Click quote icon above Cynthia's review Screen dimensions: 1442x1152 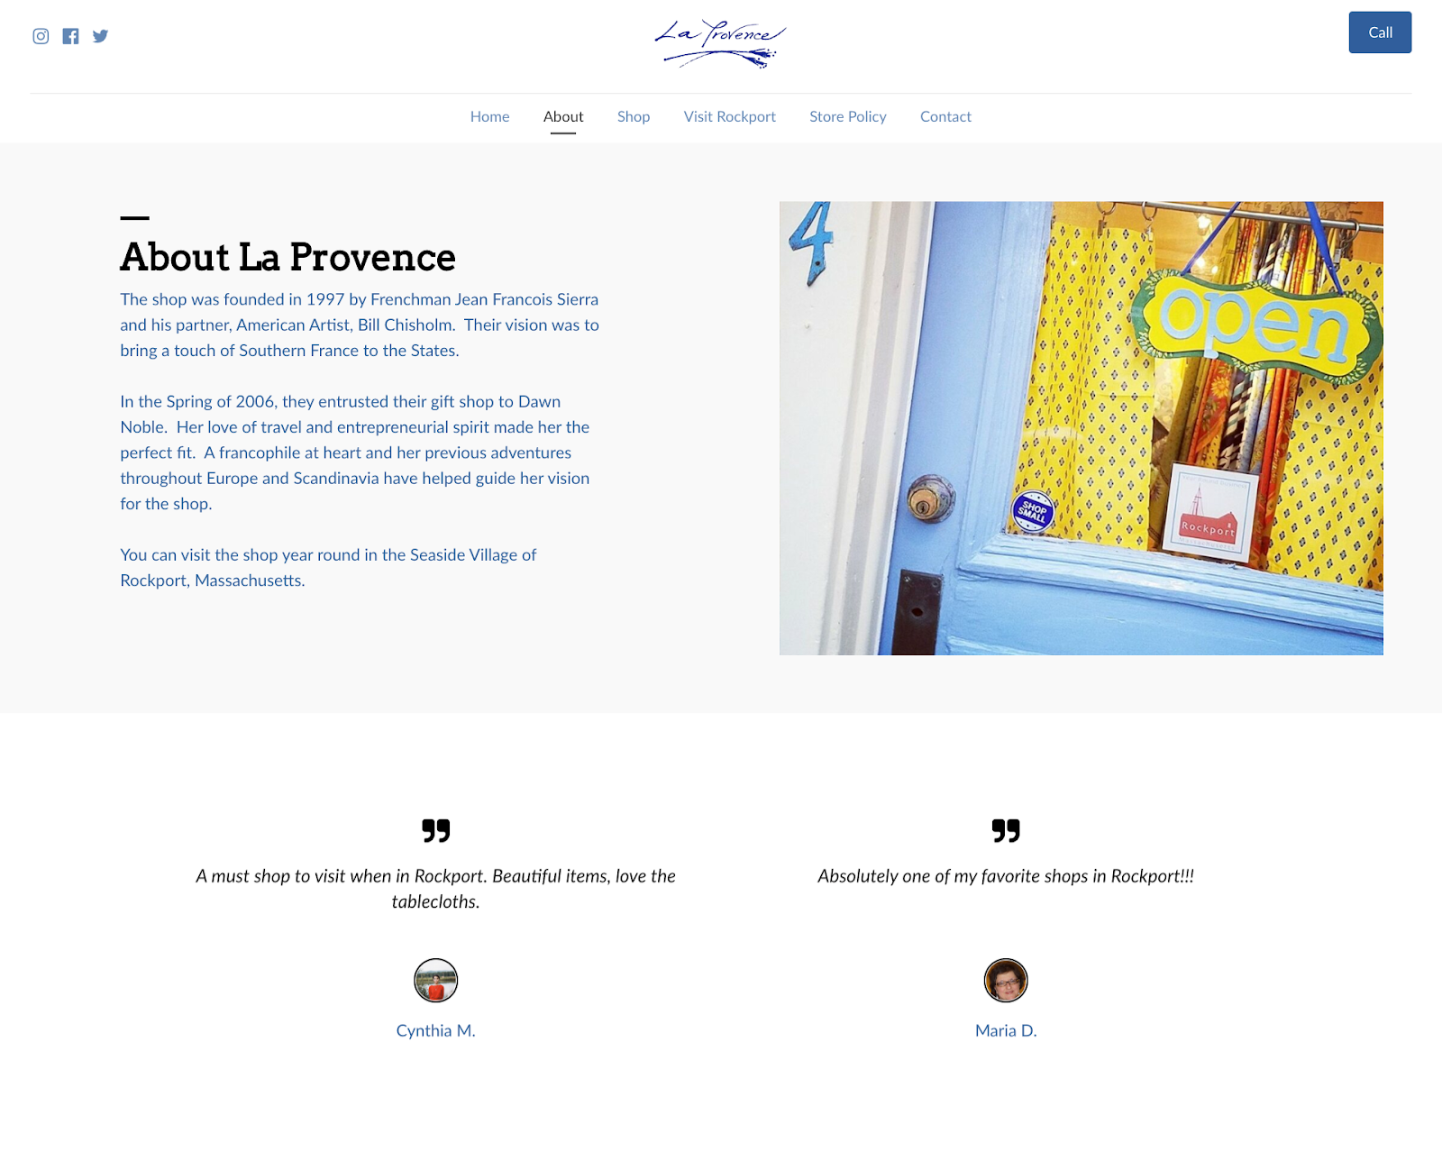[x=436, y=830]
